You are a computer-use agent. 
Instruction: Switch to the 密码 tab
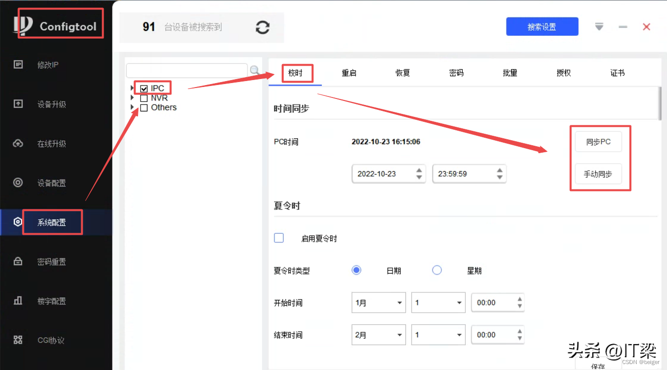tap(456, 73)
